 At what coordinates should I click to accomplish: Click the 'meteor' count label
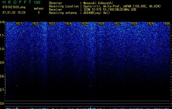39,8
